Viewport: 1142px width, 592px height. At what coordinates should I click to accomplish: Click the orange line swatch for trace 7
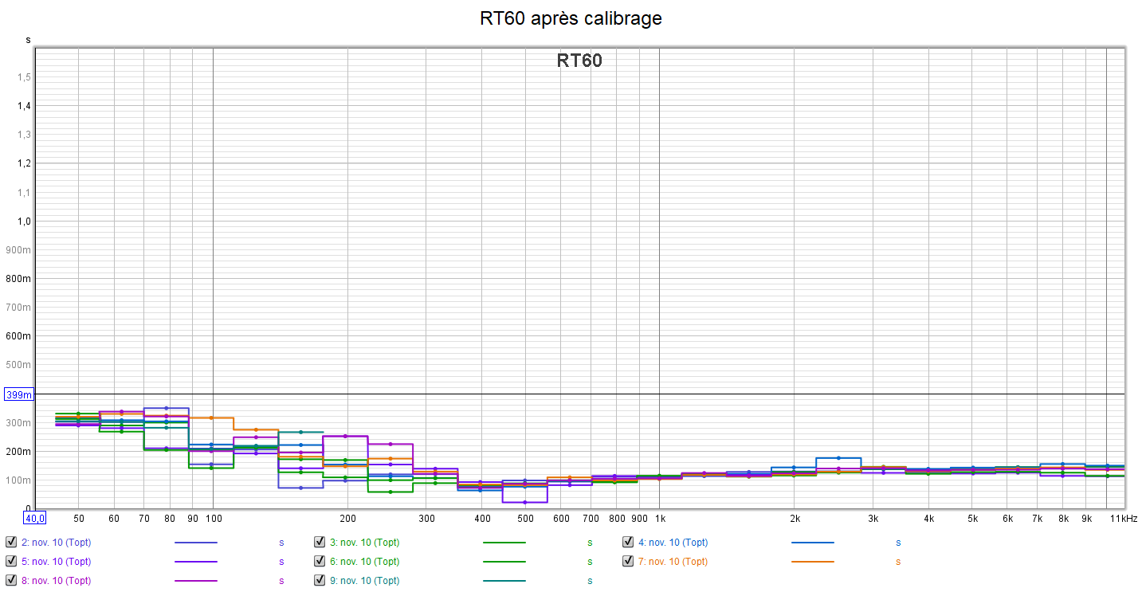[812, 562]
